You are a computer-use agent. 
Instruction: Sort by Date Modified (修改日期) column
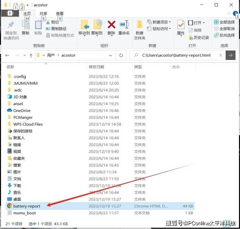point(96,67)
